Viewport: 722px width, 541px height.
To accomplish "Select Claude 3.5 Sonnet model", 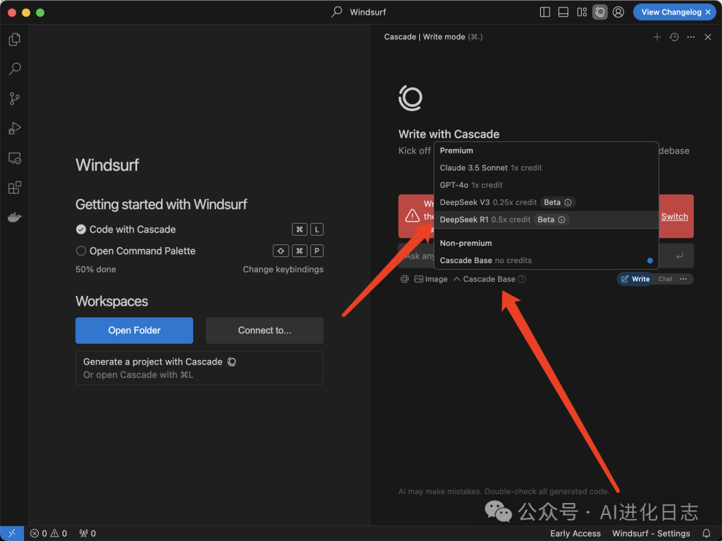I will (x=546, y=168).
